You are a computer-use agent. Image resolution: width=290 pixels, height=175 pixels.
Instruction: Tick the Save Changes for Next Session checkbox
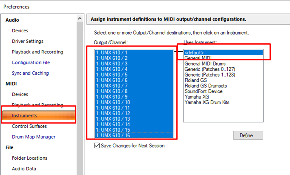97,145
